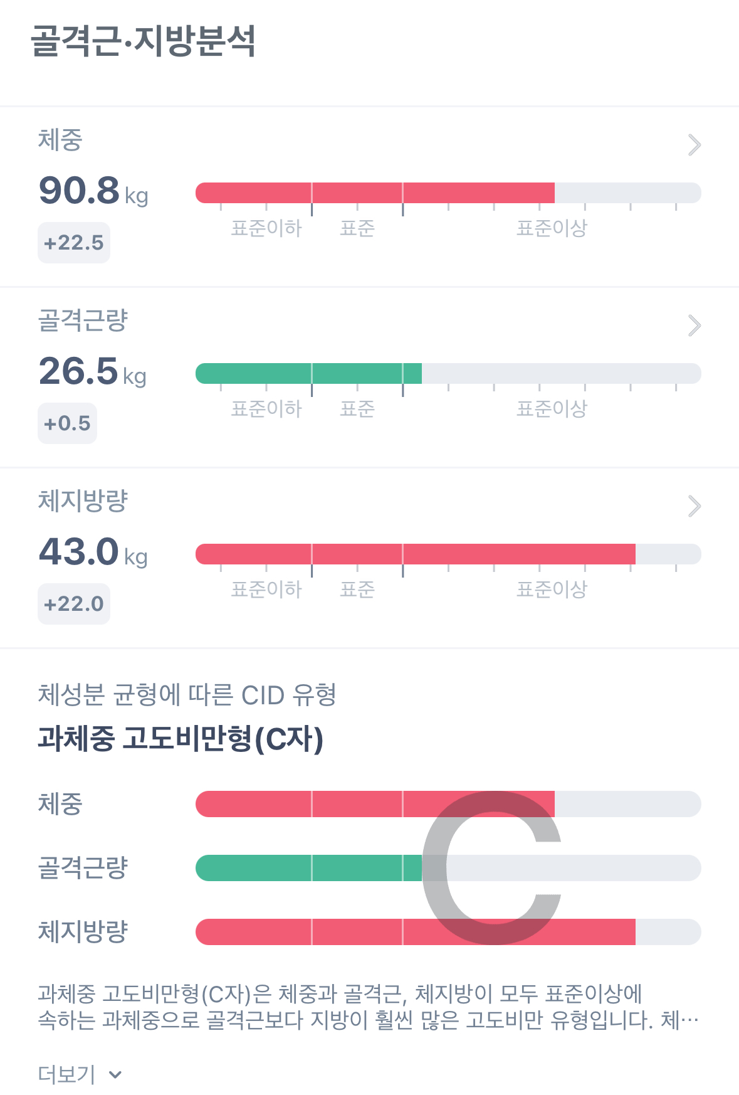Viewport: 739px width, 1095px height.
Task: Tap the 더보기 text link
Action: point(66,1074)
